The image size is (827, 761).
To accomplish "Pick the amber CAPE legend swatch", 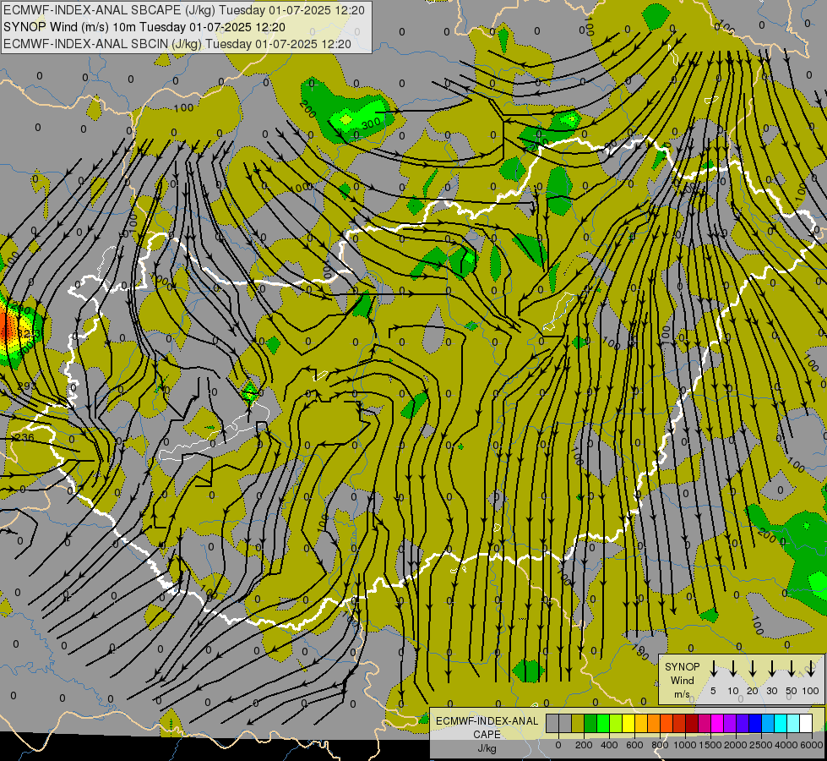I will point(641,723).
